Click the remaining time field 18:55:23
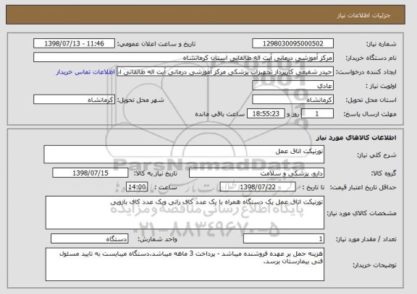This screenshot has width=417, height=294. (x=266, y=114)
